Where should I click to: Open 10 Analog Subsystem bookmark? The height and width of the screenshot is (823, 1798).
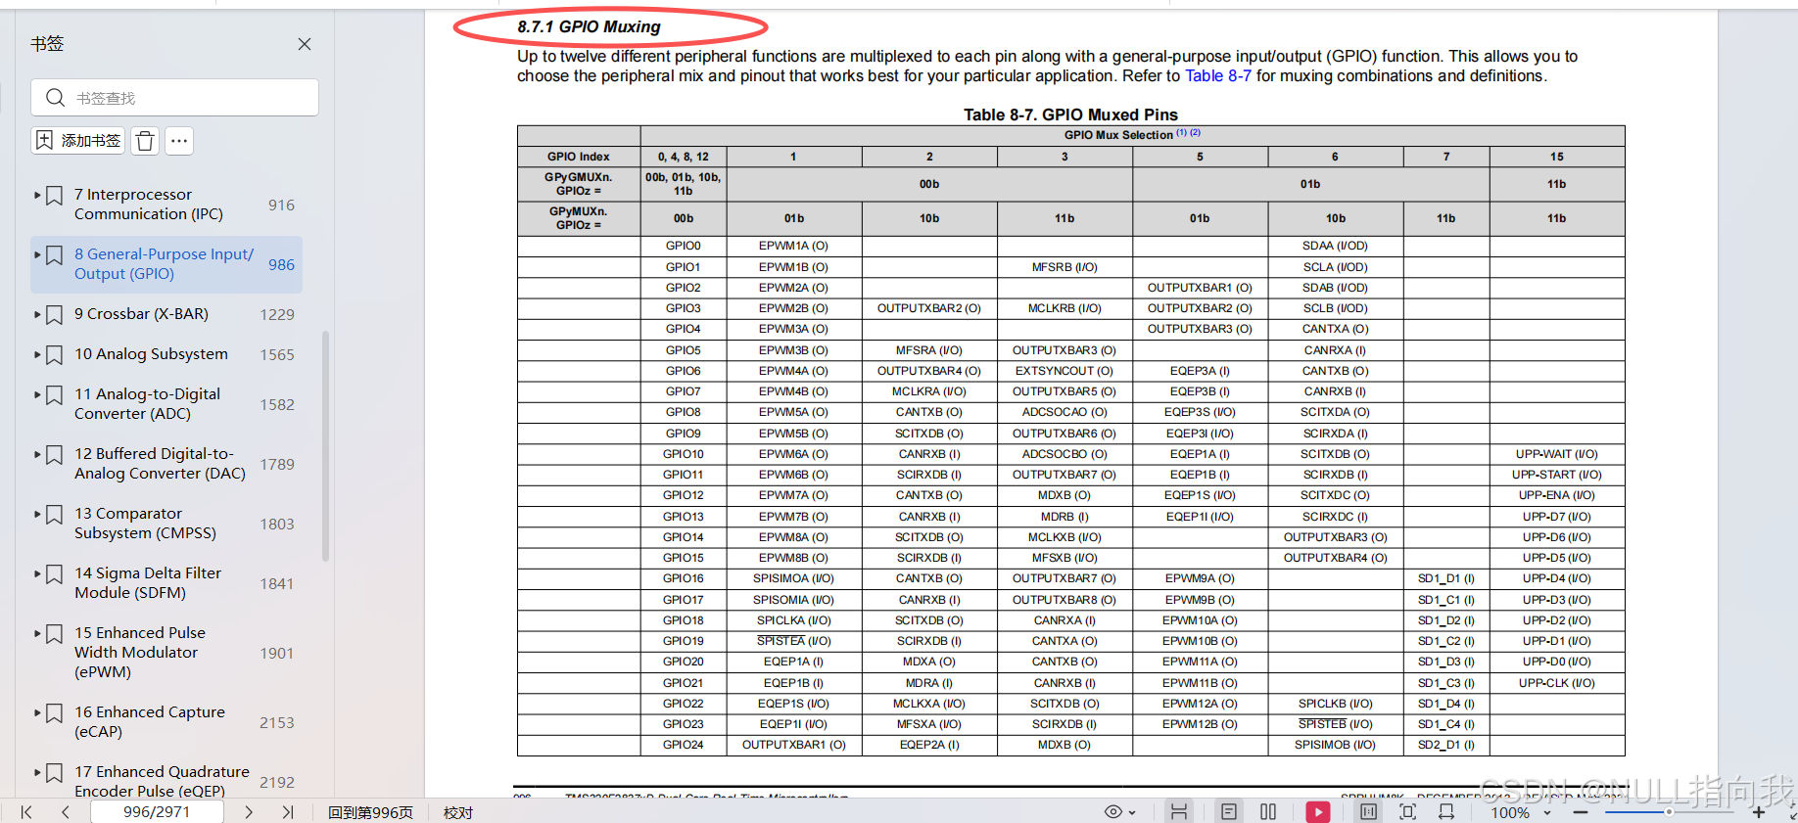pyautogui.click(x=151, y=354)
